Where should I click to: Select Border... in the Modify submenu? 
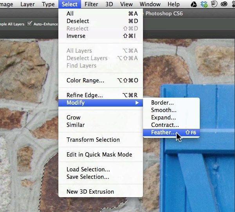click(162, 103)
